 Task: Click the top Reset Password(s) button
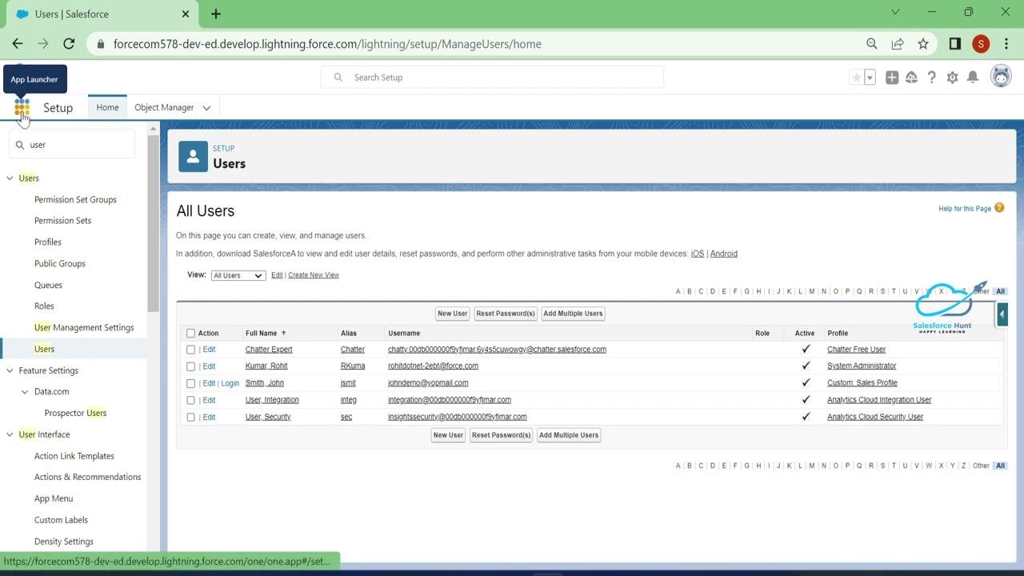coord(506,314)
